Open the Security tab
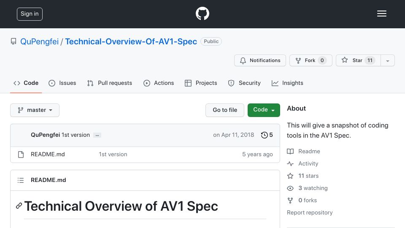This screenshot has height=228, width=405. click(x=244, y=83)
